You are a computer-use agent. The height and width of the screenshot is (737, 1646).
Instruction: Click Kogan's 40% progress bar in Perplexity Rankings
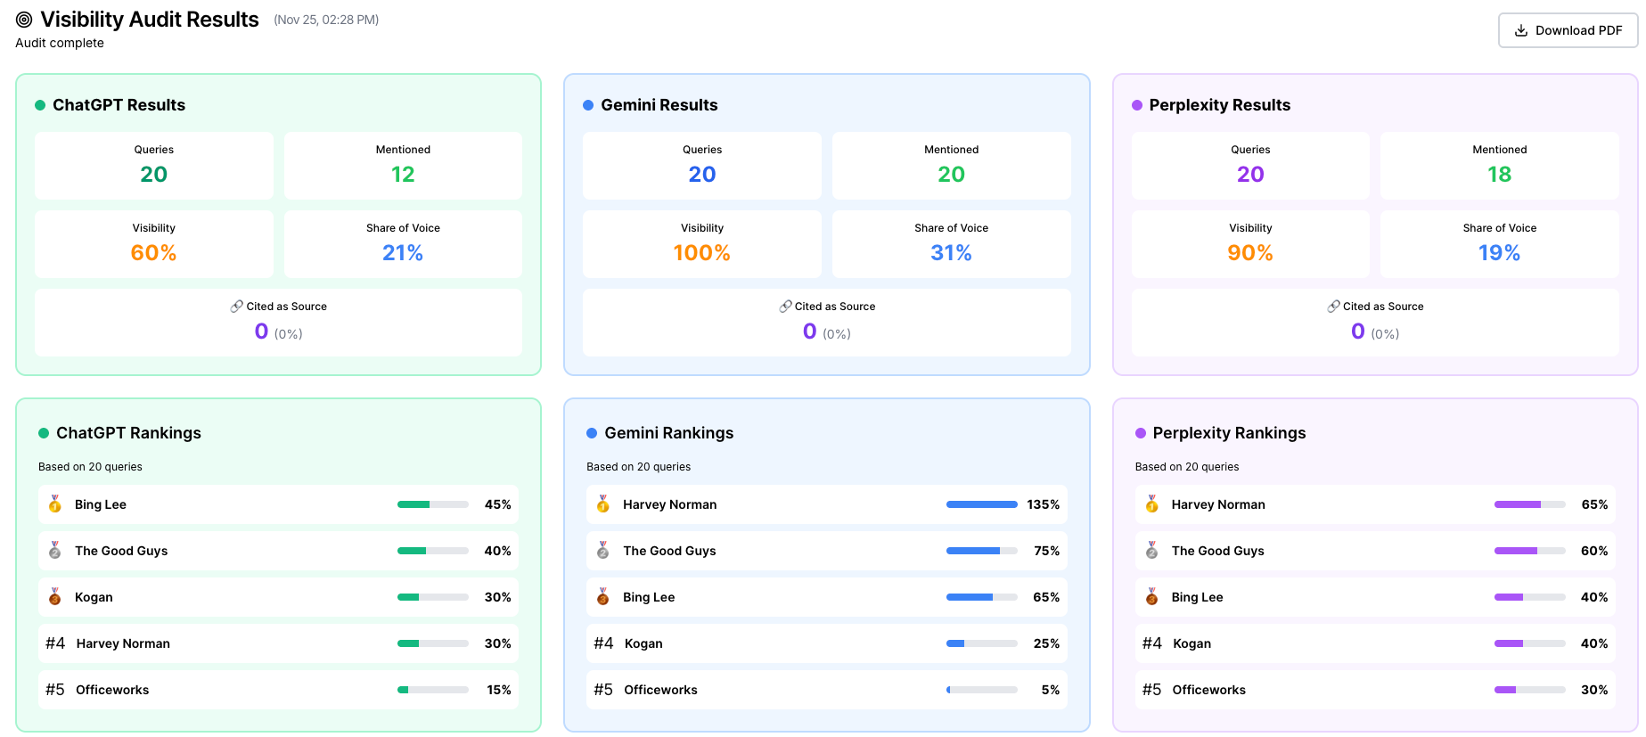click(x=1530, y=643)
